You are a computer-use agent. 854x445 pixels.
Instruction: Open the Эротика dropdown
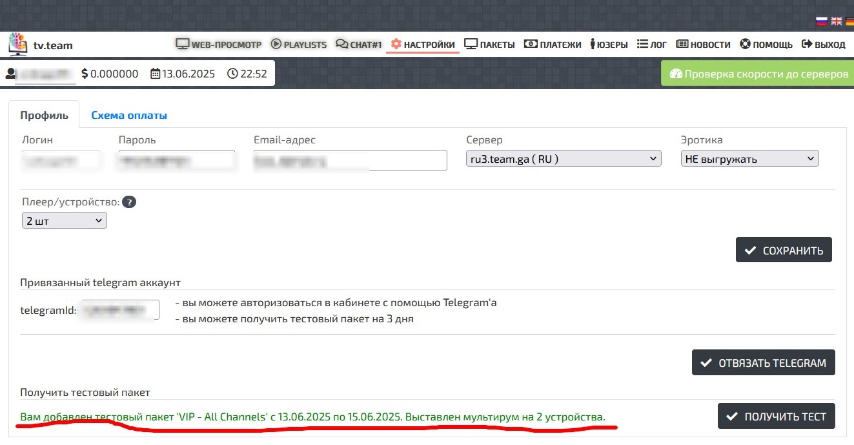click(x=749, y=159)
